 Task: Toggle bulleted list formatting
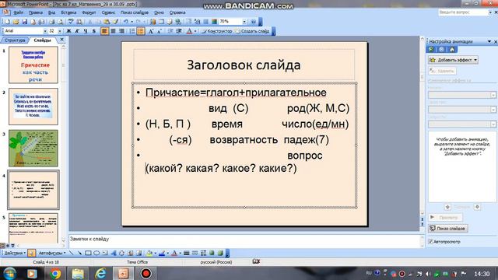[x=141, y=31]
